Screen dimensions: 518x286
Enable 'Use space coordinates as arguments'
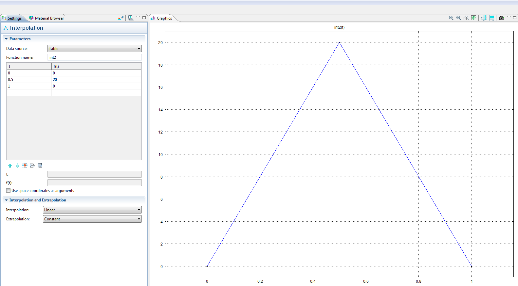point(9,191)
